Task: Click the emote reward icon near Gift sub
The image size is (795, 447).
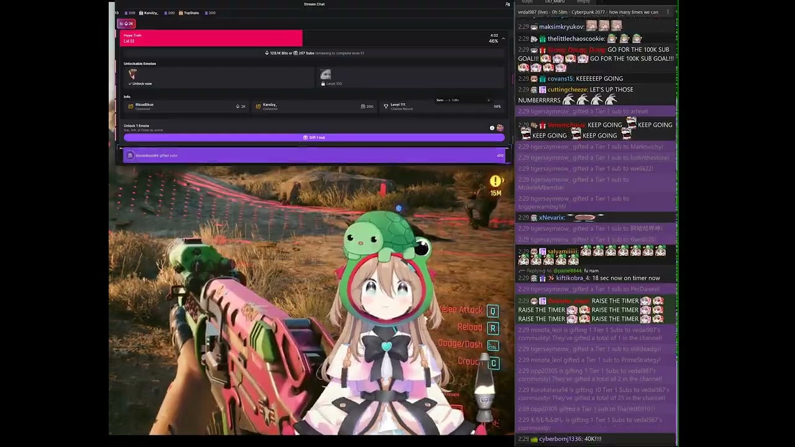Action: point(500,128)
